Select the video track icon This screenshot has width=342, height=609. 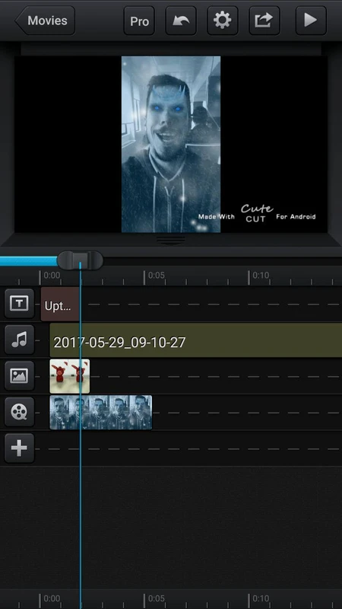[x=20, y=412]
